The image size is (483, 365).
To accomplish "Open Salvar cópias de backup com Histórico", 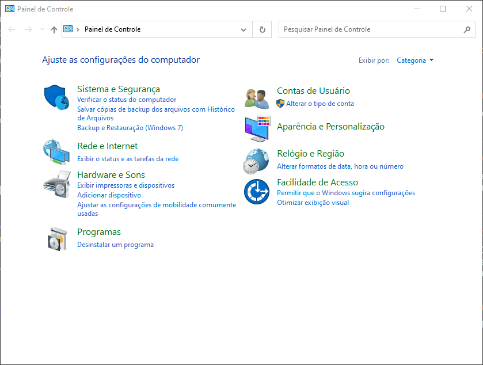I will [x=156, y=113].
